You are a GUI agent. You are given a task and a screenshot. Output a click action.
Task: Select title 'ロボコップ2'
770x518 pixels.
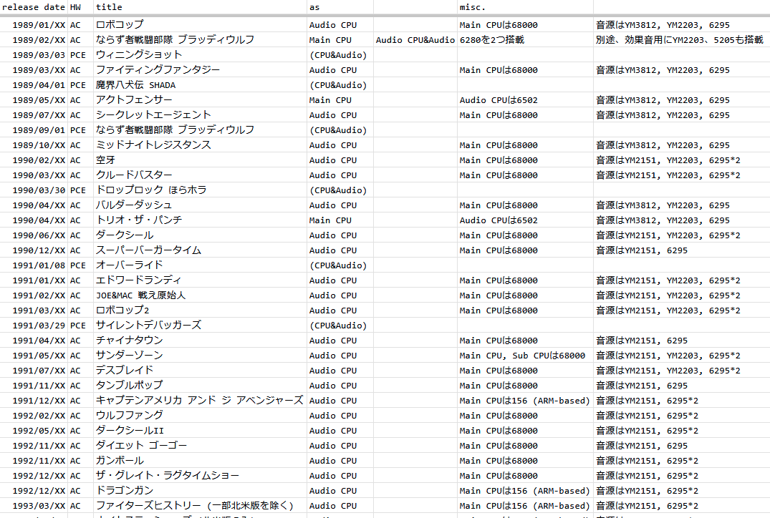(122, 310)
